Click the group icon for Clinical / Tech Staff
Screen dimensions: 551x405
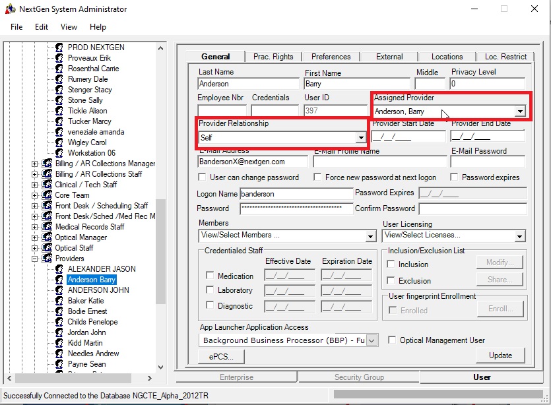(x=47, y=185)
